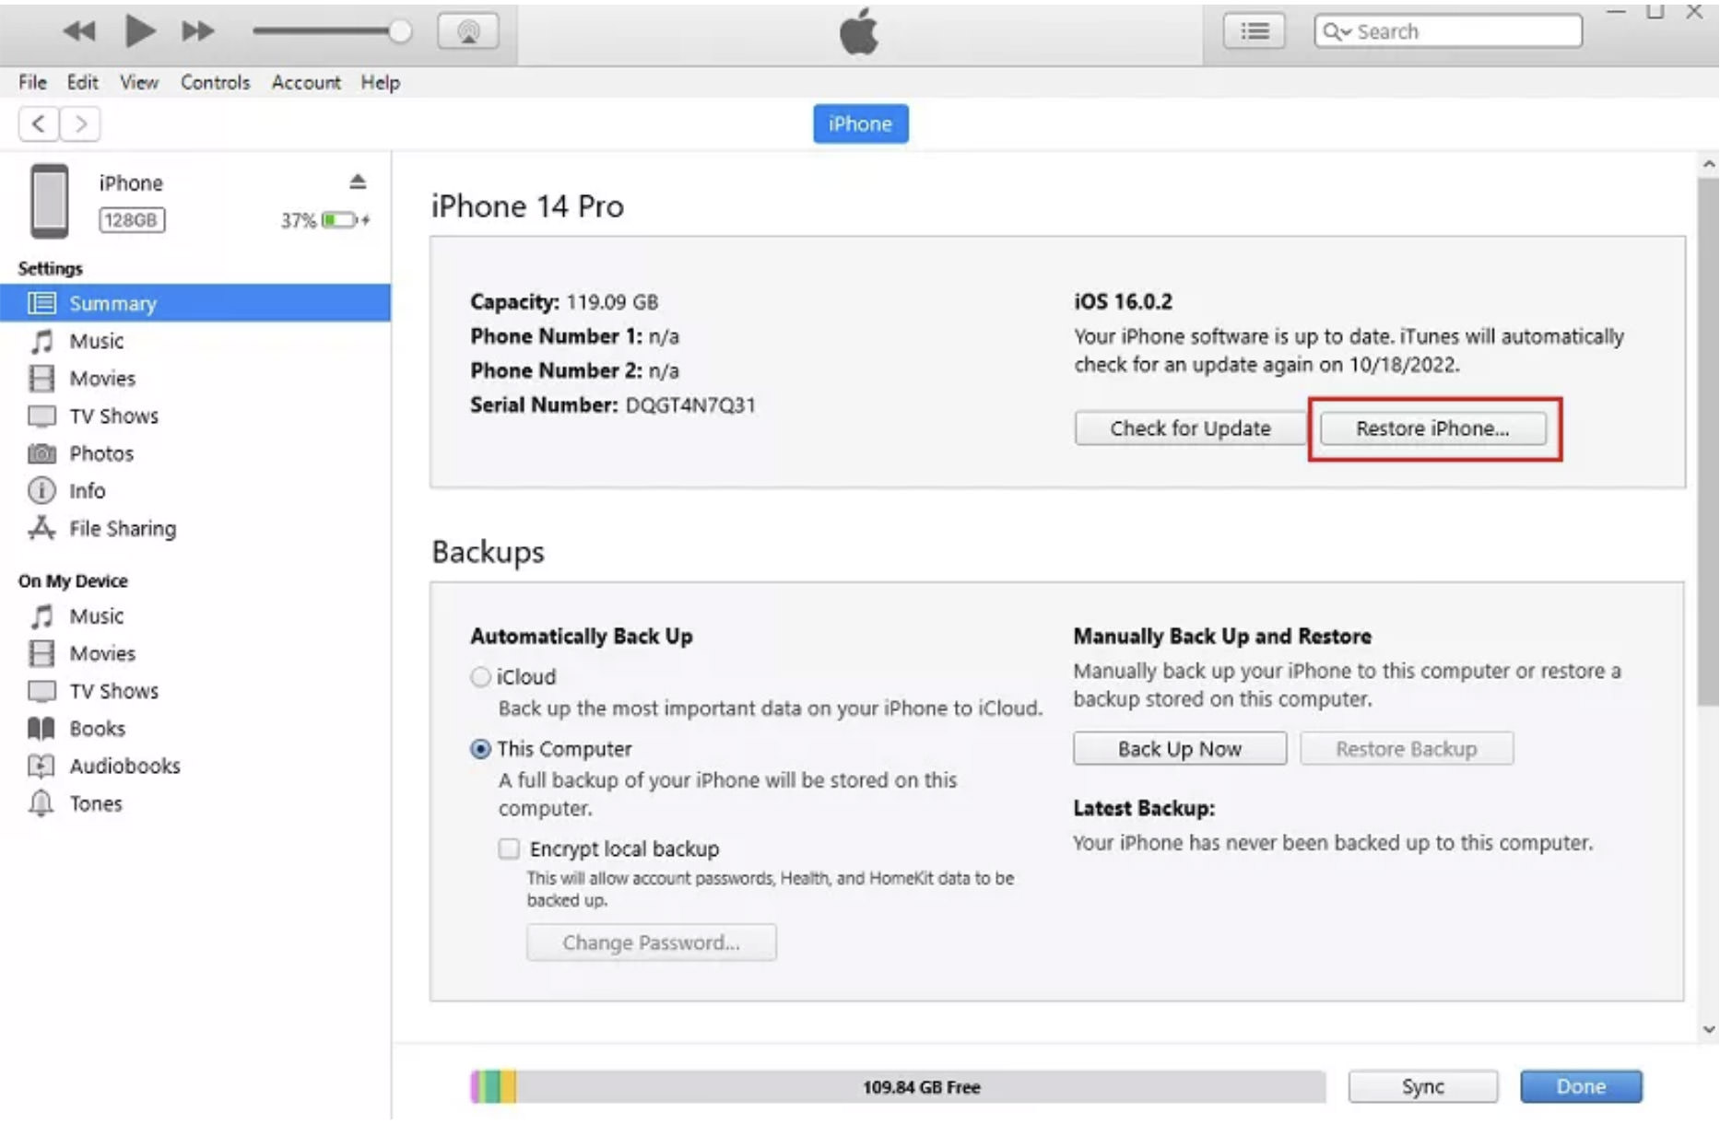Select the iCloud backup radio button
This screenshot has height=1136, width=1720.
(480, 677)
